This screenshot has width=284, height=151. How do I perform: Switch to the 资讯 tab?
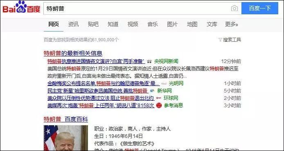(x=73, y=24)
